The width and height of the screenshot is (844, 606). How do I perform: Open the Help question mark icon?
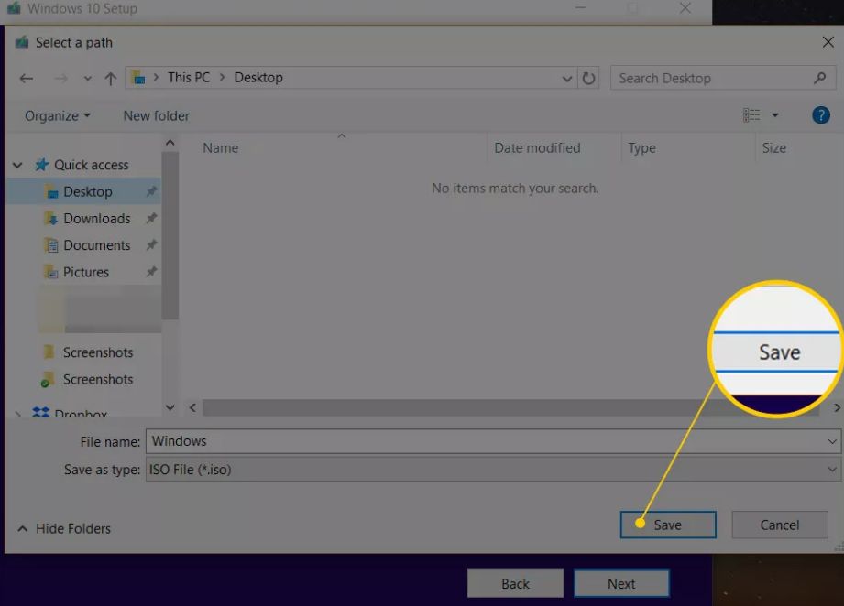coord(820,115)
